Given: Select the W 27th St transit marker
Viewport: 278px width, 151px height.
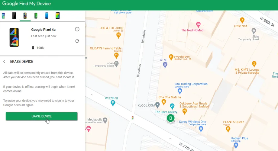Looking at the screenshot, I should 113,103.
